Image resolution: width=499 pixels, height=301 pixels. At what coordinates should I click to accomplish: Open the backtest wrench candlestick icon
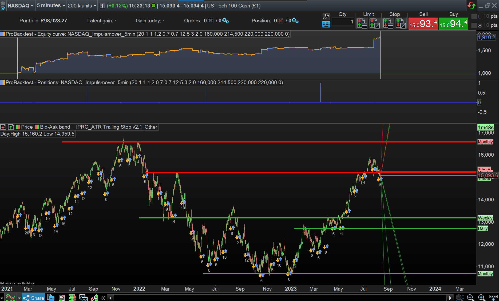point(94,298)
